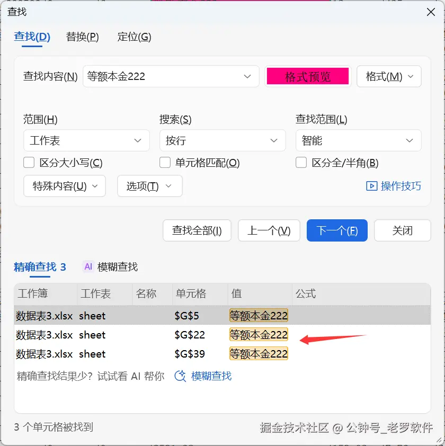
Task: Select the 精确查找 3 results tab
Action: 40,267
